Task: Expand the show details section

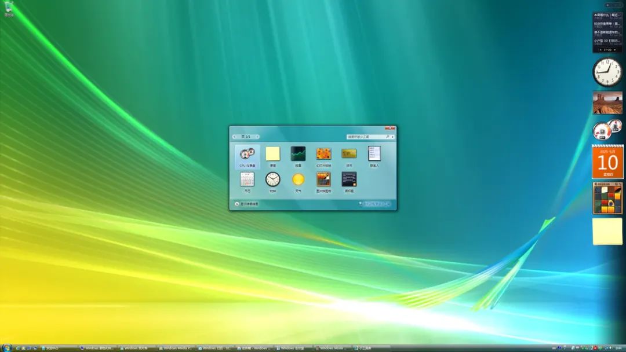Action: click(x=246, y=204)
